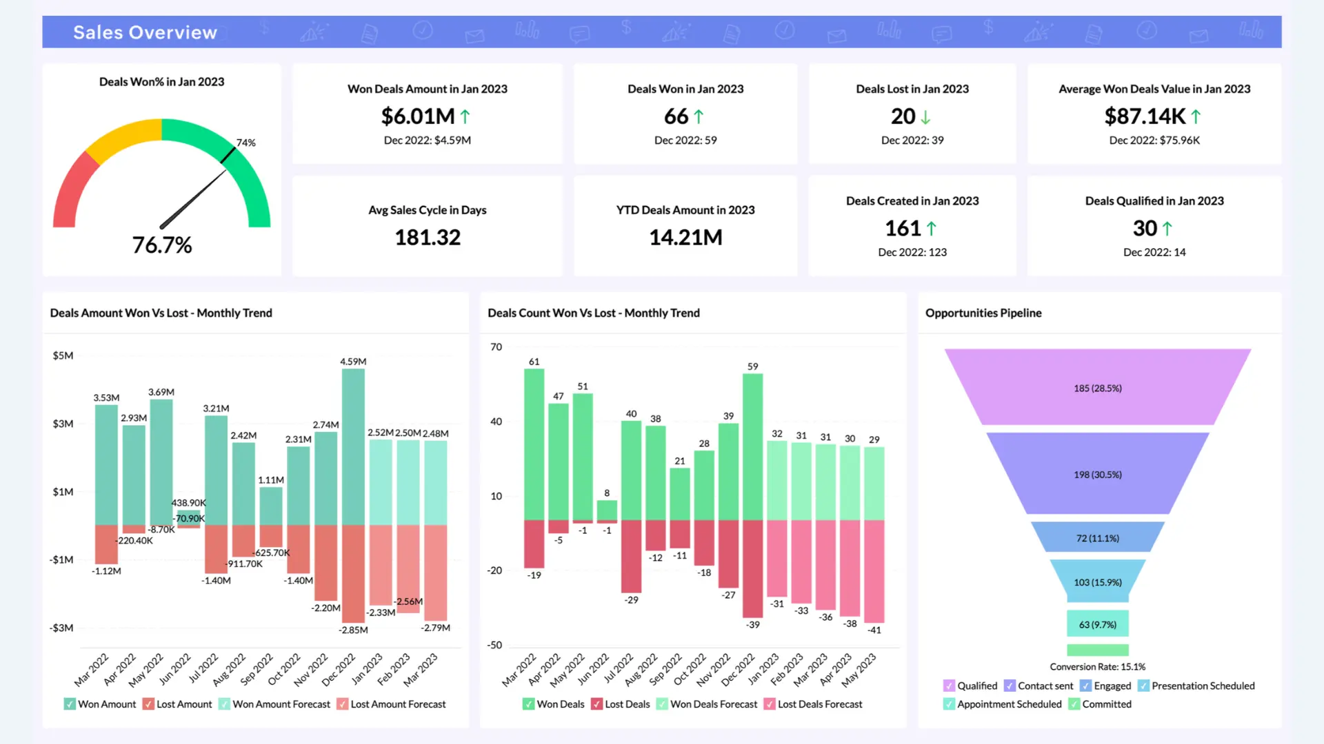The width and height of the screenshot is (1324, 744).
Task: Click the Dec 2022: $75.96K comparison text
Action: click(x=1154, y=140)
